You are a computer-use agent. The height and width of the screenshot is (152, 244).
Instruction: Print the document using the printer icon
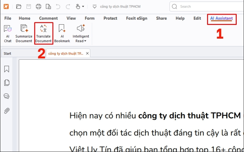pos(38,6)
